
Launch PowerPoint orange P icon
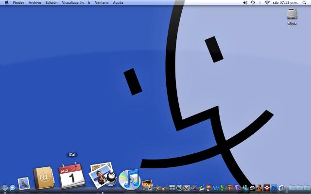click(230, 188)
